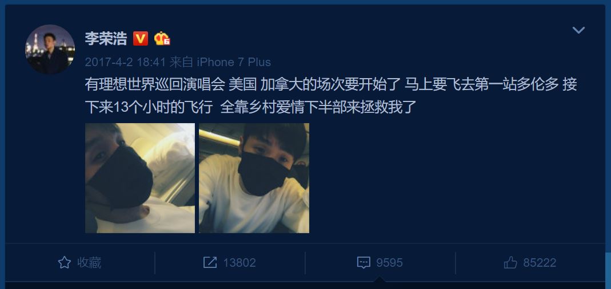611x289 pixels.
Task: Click the orange V verified badge
Action: pyautogui.click(x=140, y=38)
